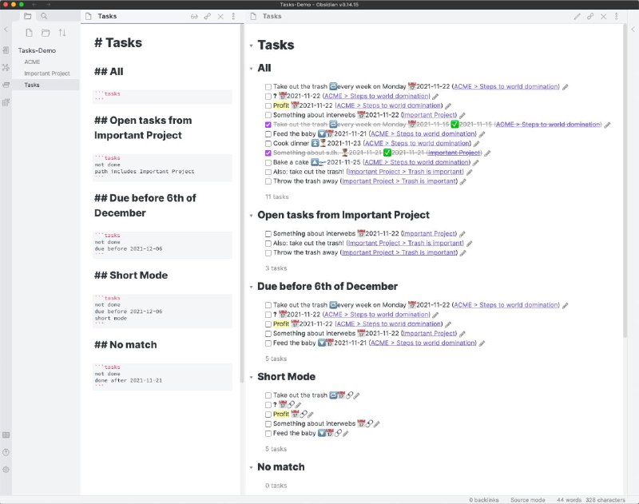Open the Search panel with the magnifier icon
Screen dimensions: 639x504
point(42,16)
